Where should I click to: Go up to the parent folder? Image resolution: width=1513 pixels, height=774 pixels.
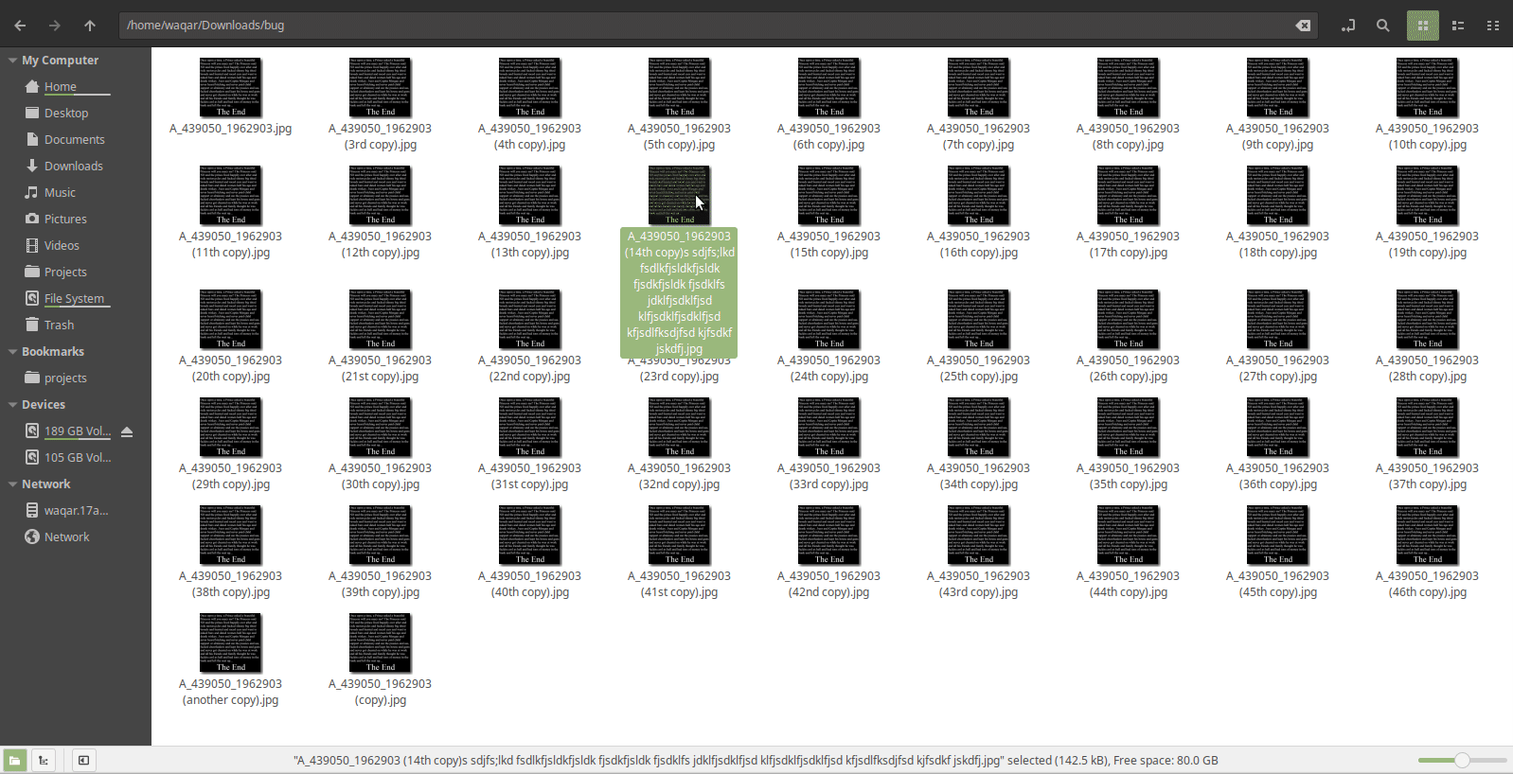click(90, 26)
